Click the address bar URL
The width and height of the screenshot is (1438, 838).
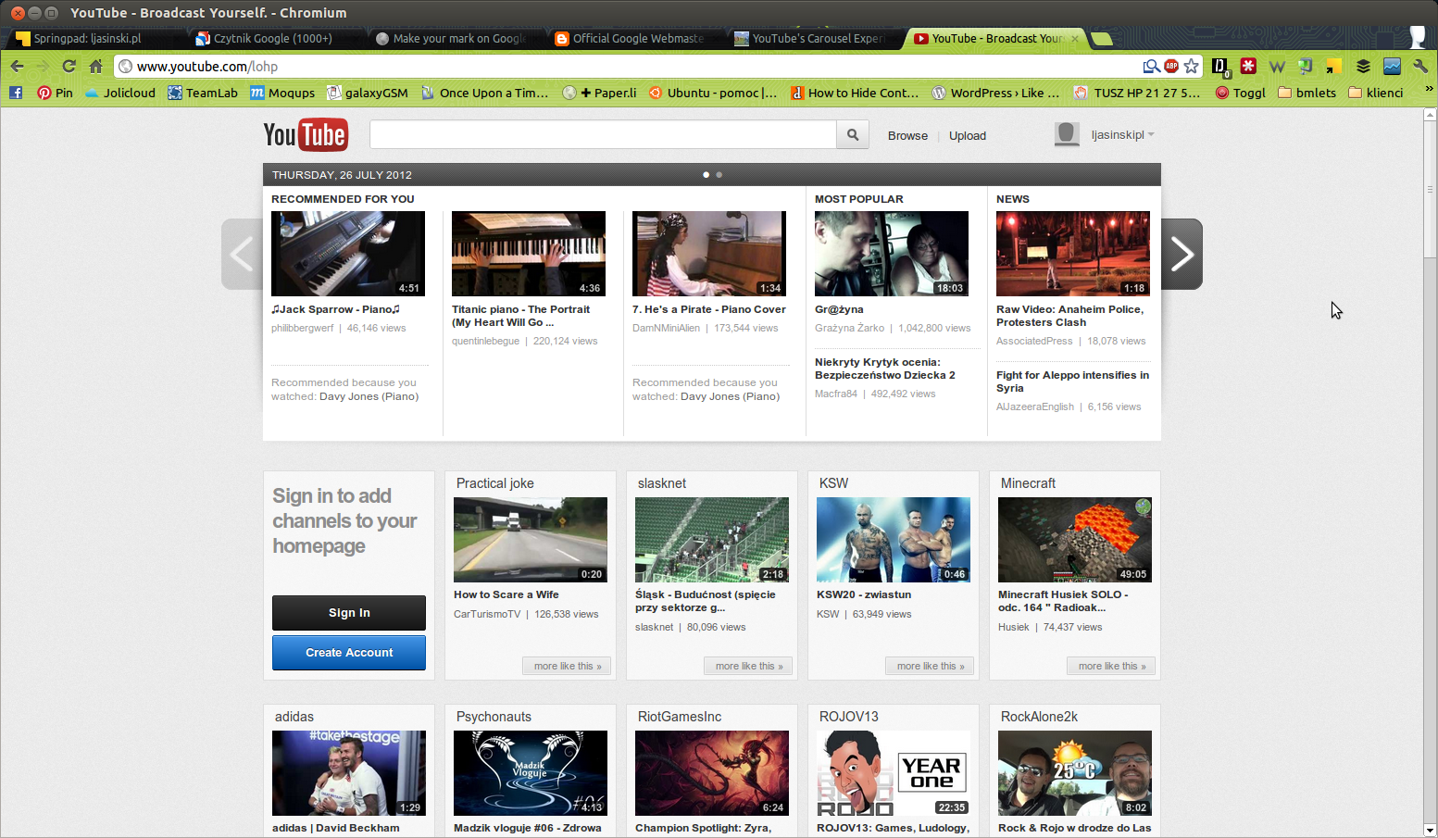207,67
